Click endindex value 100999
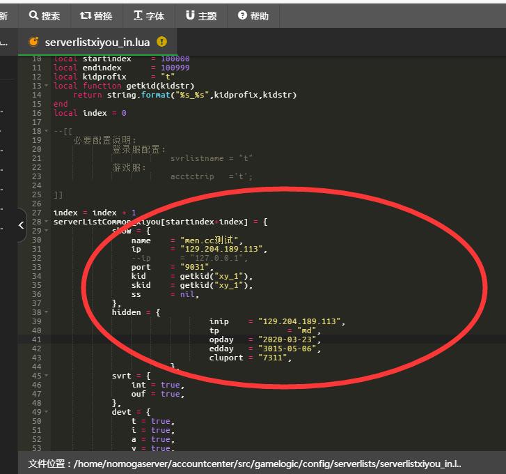Screen dimensions: 506x474 pos(175,68)
